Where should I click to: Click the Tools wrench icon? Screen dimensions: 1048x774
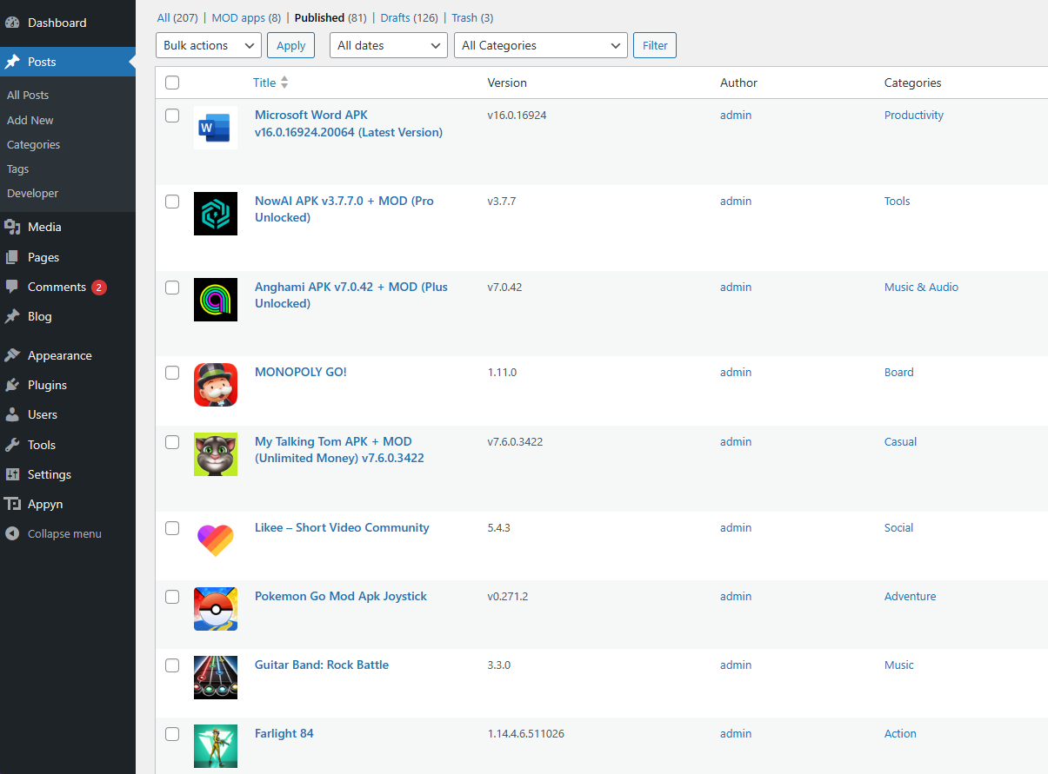pyautogui.click(x=12, y=445)
